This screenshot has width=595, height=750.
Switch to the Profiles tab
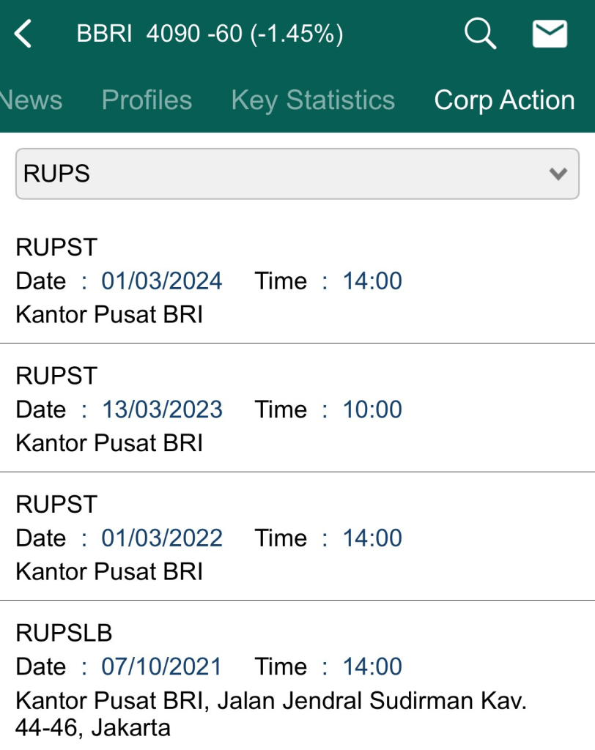click(x=147, y=100)
